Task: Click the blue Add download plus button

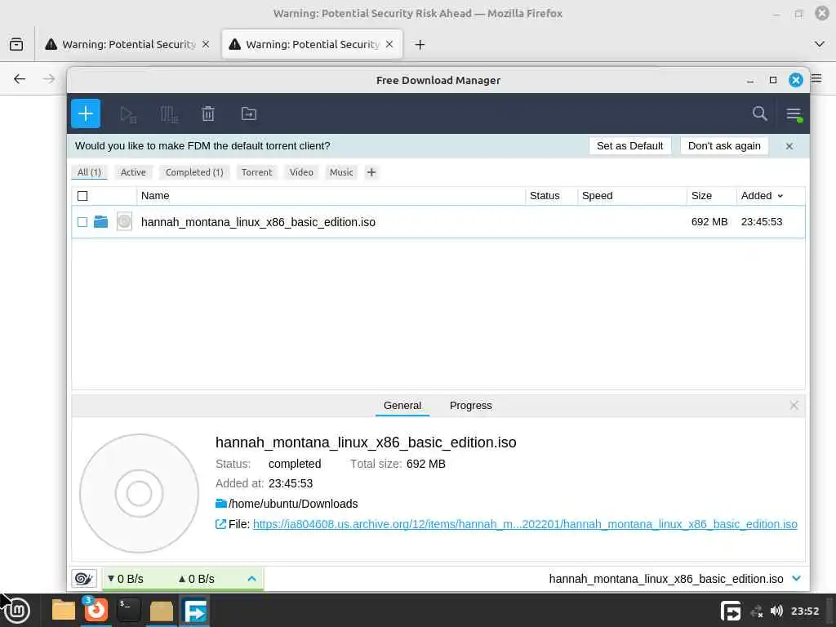Action: point(85,113)
